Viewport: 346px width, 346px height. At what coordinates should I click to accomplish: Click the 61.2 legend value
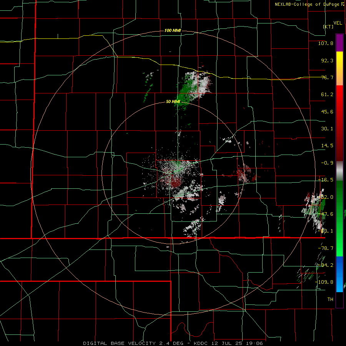click(327, 95)
